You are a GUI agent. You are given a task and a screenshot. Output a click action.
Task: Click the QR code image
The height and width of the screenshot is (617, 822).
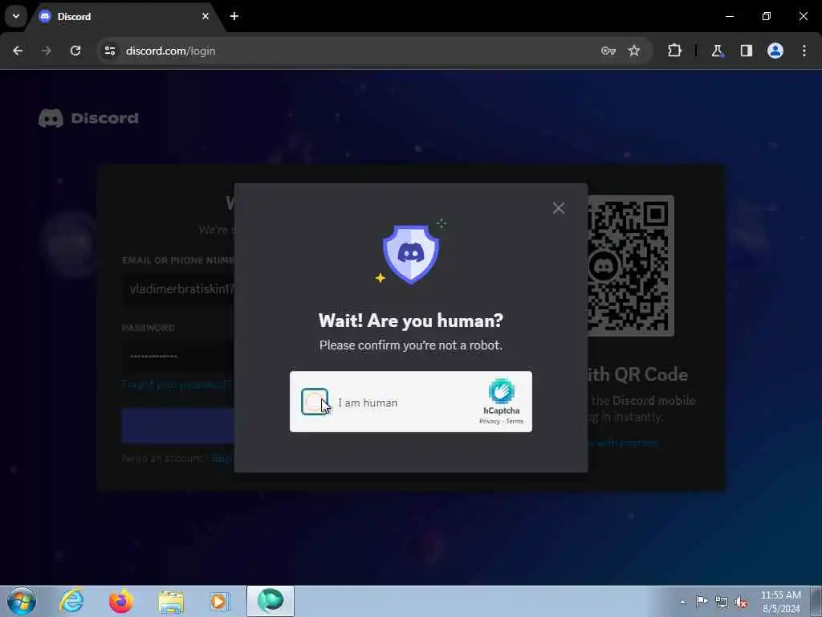coord(629,265)
